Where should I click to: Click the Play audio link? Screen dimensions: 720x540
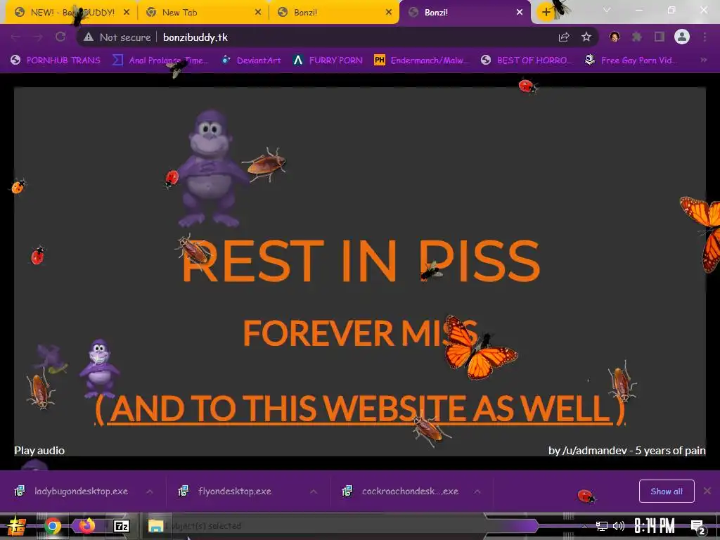tap(39, 451)
